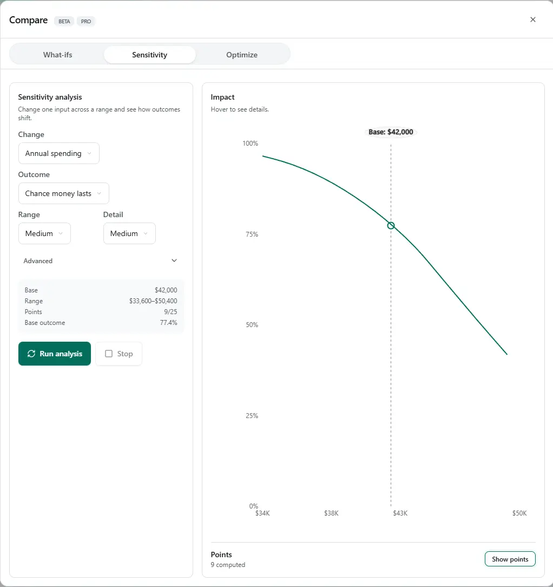
Task: Click the left start of the green curve
Action: pos(263,156)
